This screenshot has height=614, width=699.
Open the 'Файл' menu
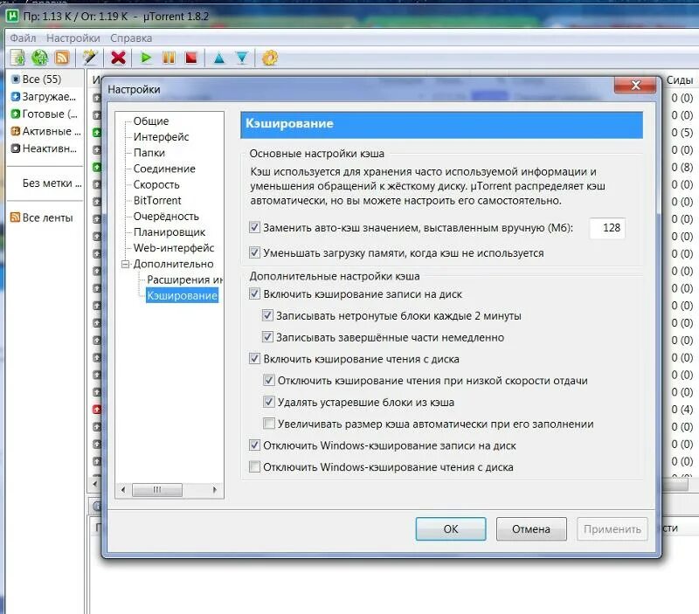click(x=23, y=38)
